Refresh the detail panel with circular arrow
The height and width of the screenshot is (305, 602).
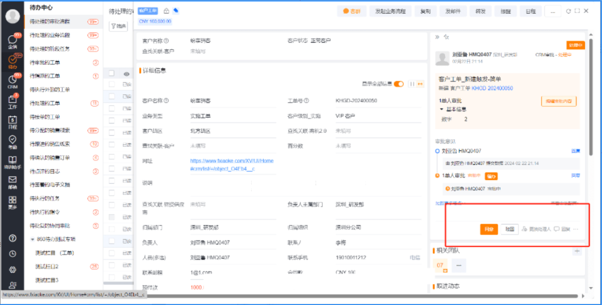[568, 11]
